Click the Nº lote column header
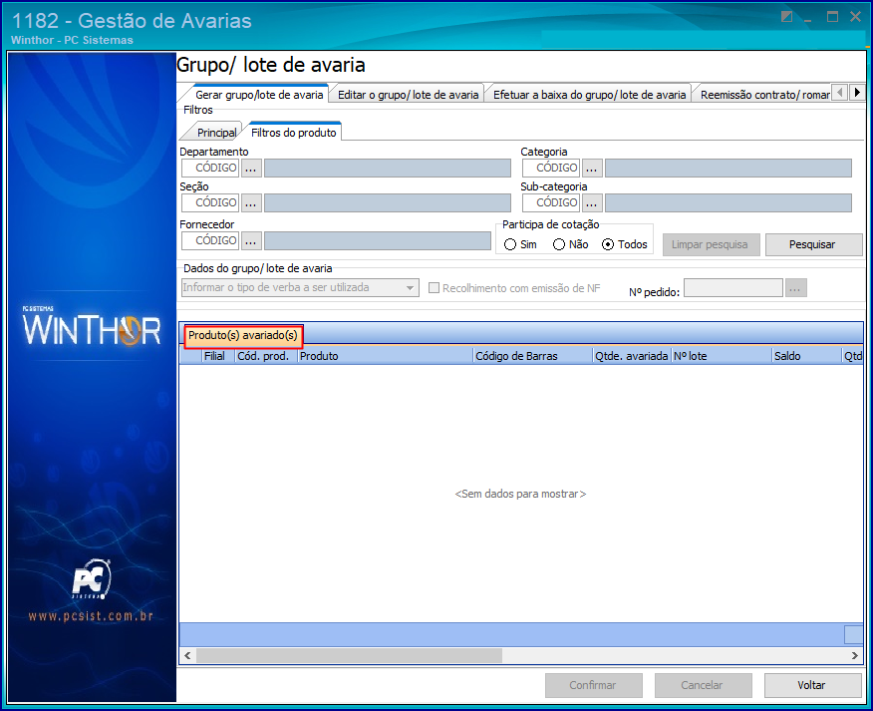 tap(721, 356)
